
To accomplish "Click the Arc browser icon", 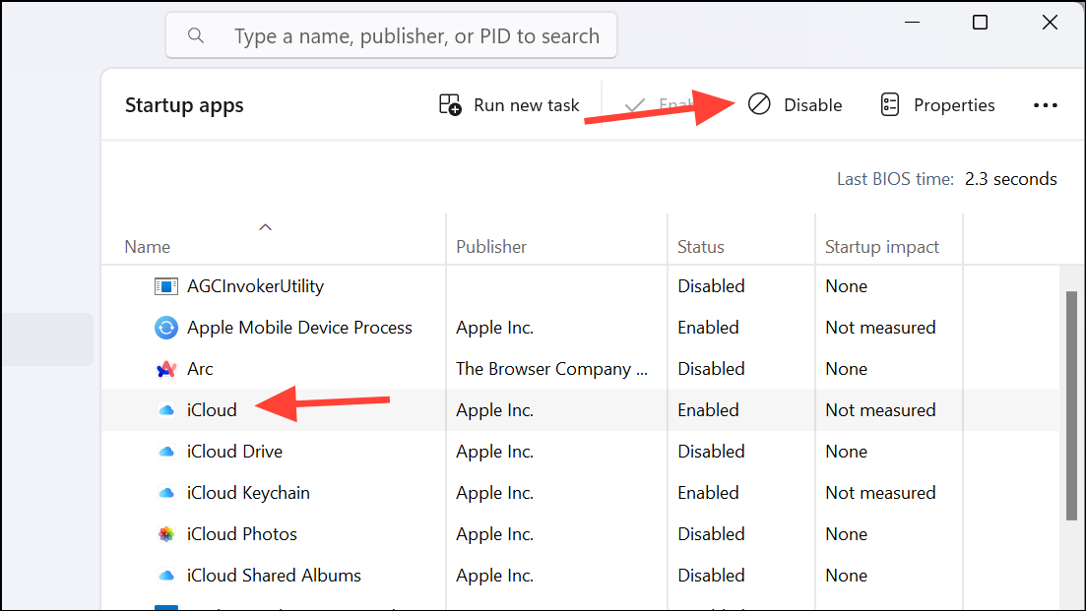I will [x=166, y=369].
